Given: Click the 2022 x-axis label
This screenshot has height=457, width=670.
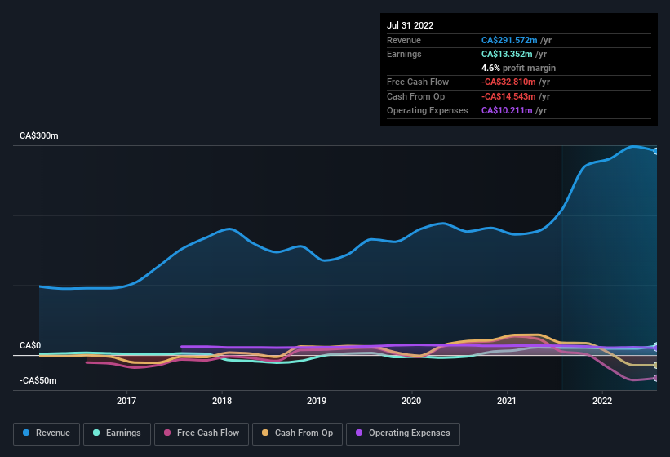Looking at the screenshot, I should click(602, 401).
